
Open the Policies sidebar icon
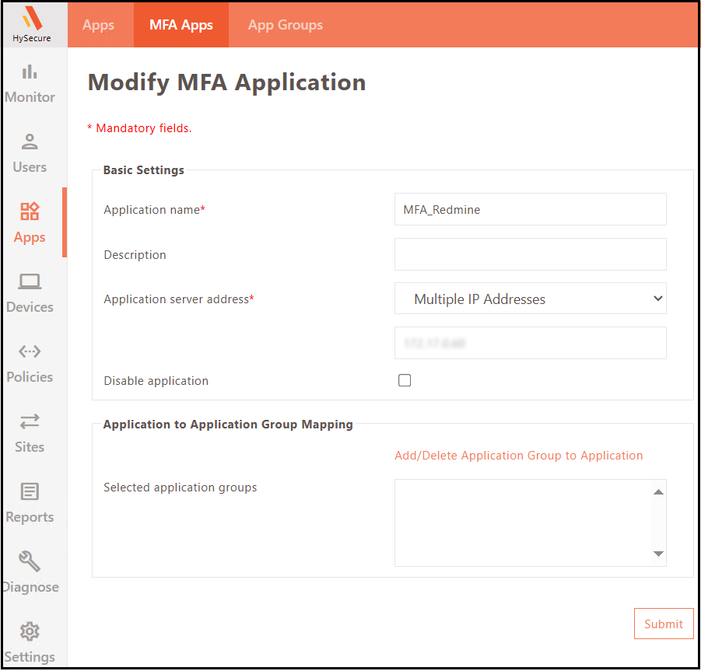pos(30,351)
